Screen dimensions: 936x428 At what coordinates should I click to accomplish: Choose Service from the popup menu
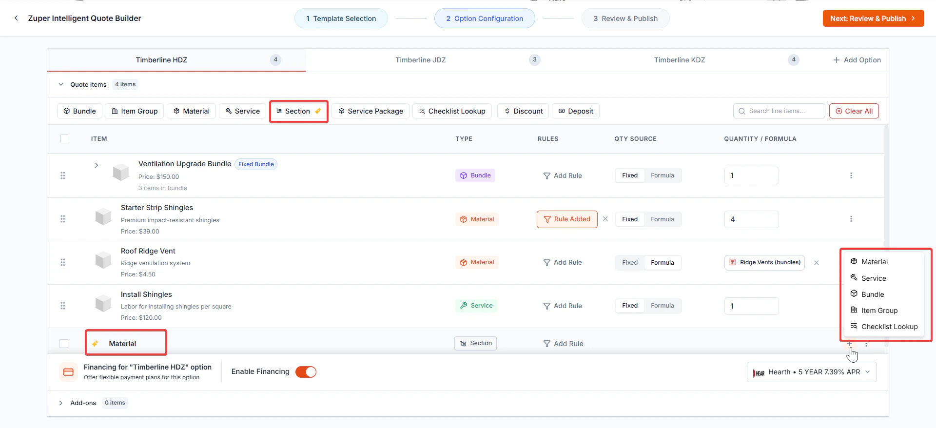[884, 278]
